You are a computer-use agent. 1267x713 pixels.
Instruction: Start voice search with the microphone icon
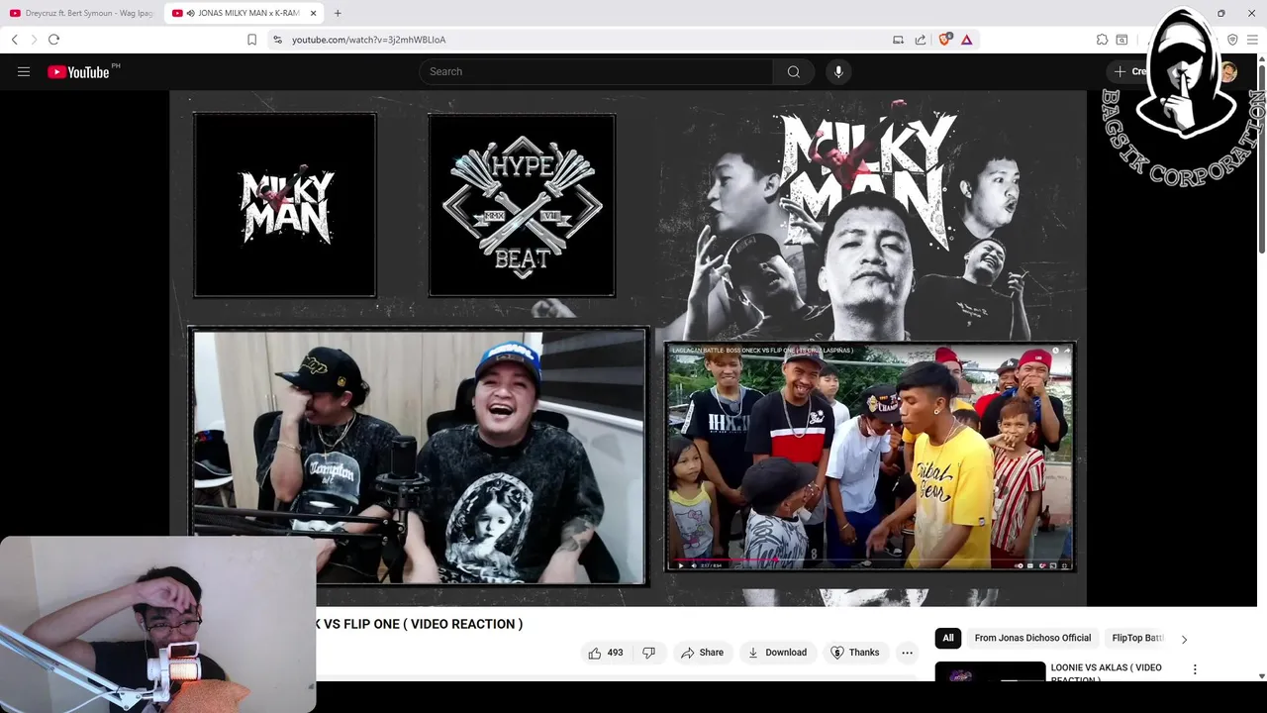pyautogui.click(x=838, y=71)
